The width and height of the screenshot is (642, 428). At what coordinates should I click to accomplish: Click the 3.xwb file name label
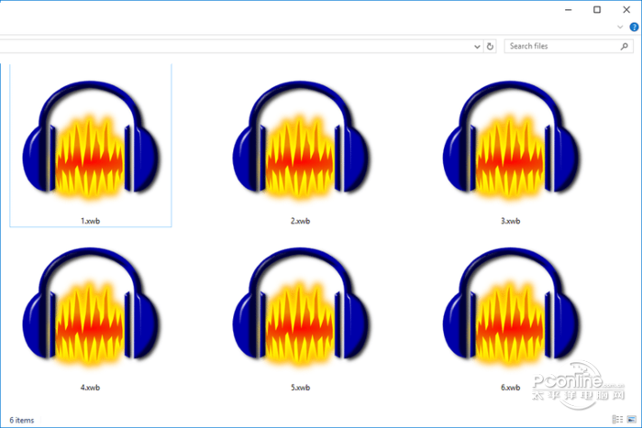click(x=510, y=221)
